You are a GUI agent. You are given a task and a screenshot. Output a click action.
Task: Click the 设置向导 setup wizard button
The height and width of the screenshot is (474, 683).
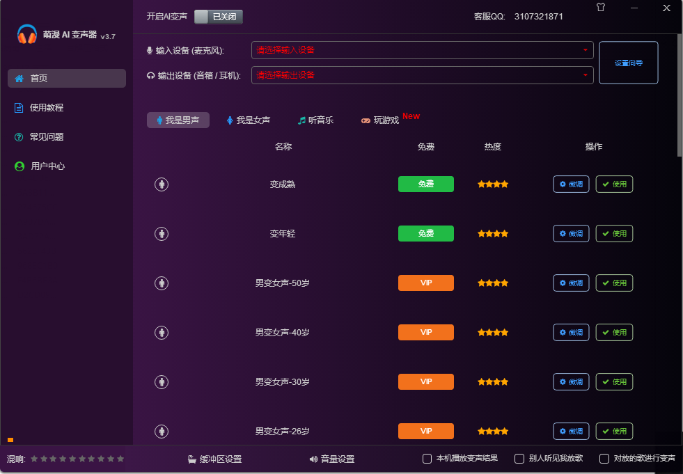(x=628, y=63)
